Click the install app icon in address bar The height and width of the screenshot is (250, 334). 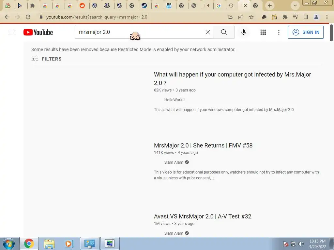click(230, 17)
